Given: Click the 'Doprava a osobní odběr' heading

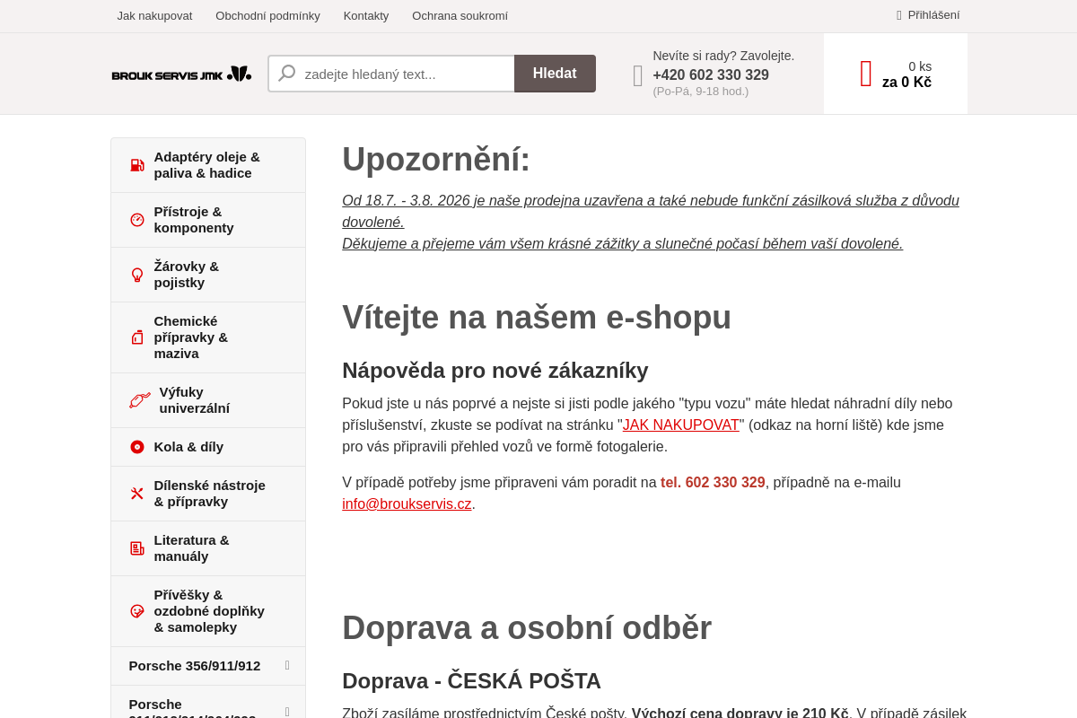Looking at the screenshot, I should click(x=527, y=628).
